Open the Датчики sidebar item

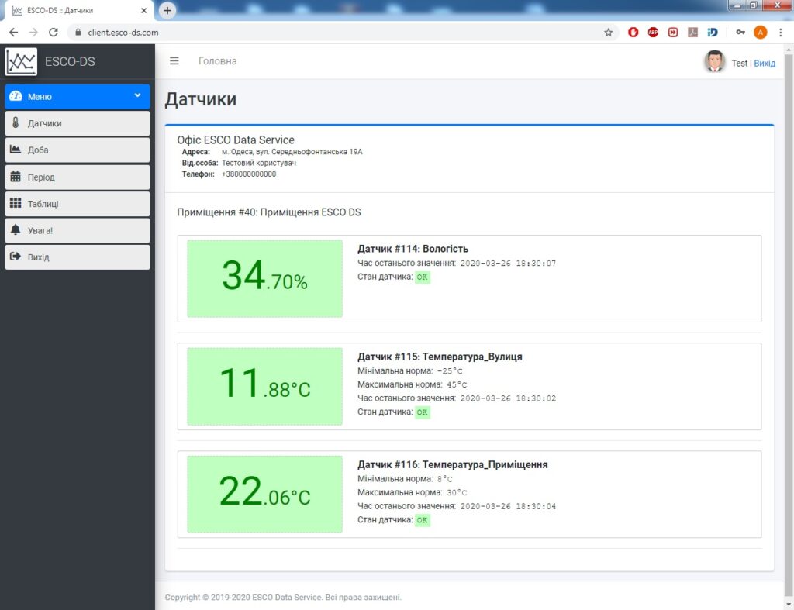[78, 123]
